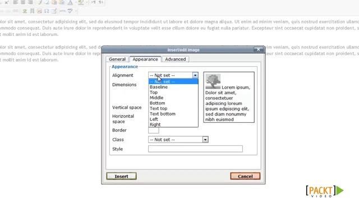Viewport: 359px width, 202px height.
Task: Click the tree preview thumbnail image
Action: [213, 81]
